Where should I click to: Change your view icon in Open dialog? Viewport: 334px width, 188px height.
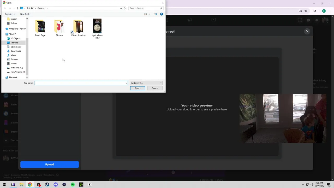pos(146,14)
